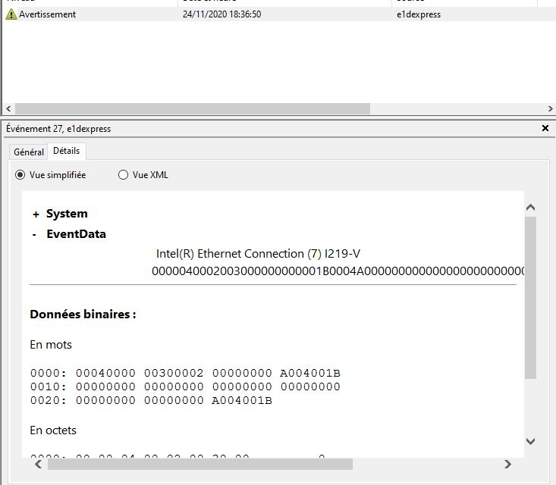Click details pane scroll left arrow

[x=38, y=464]
